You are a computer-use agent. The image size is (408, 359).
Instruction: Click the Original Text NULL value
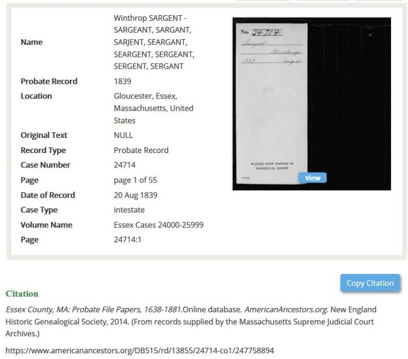(x=123, y=135)
